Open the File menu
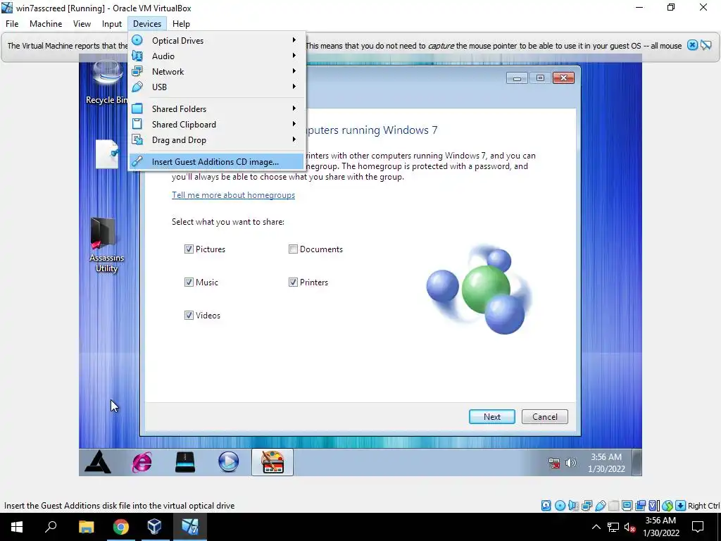Image resolution: width=721 pixels, height=541 pixels. [x=12, y=24]
